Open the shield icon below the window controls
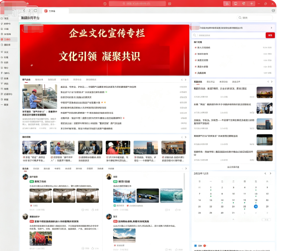 tap(273, 11)
